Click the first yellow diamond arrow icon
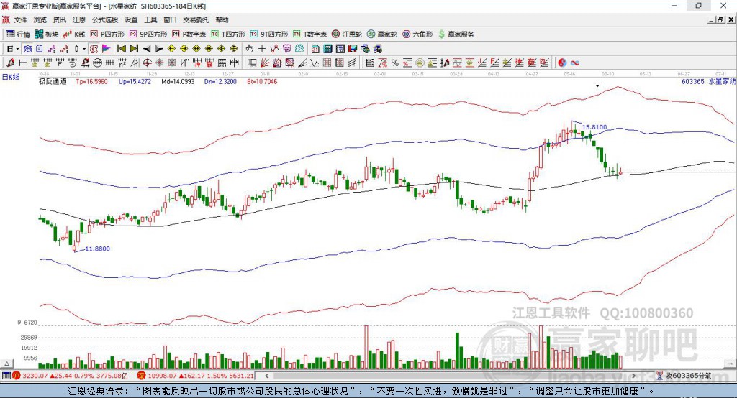The width and height of the screenshot is (737, 398). pyautogui.click(x=171, y=48)
